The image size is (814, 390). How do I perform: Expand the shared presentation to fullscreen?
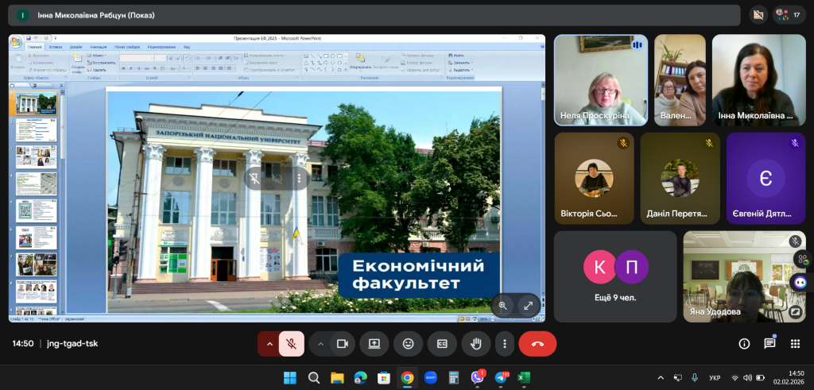(x=529, y=305)
